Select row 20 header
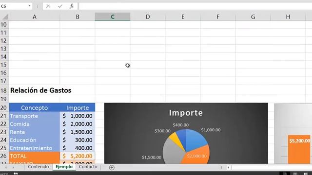The width and height of the screenshot is (312, 175). [x=4, y=108]
